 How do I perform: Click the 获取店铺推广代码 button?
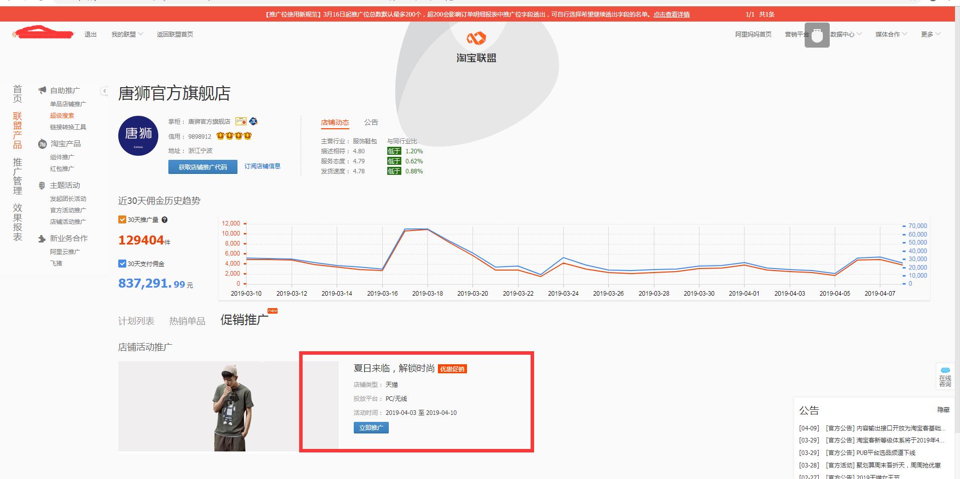[203, 167]
